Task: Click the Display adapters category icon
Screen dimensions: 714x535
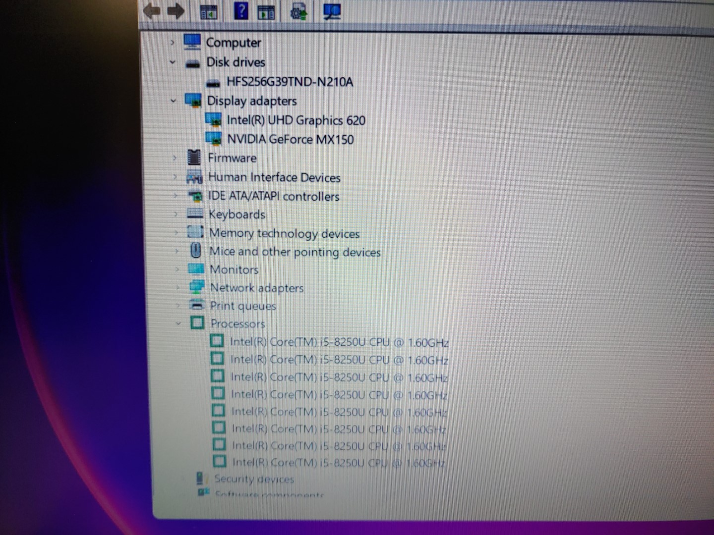Action: click(x=193, y=101)
